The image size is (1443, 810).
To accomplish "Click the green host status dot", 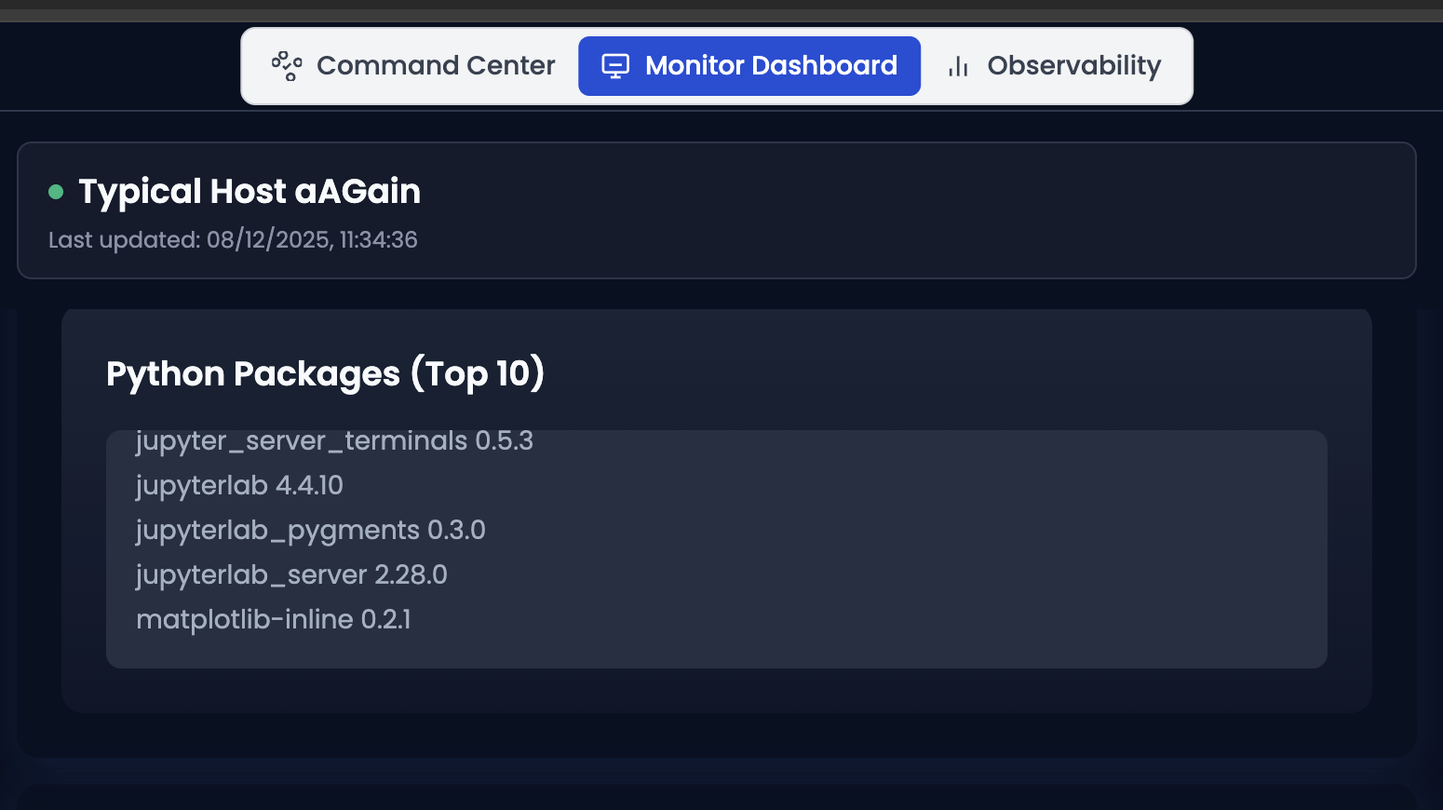I will point(56,192).
